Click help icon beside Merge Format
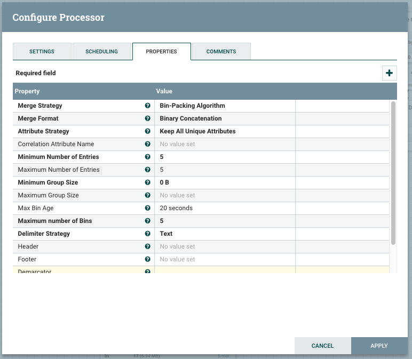The height and width of the screenshot is (359, 412). point(147,118)
